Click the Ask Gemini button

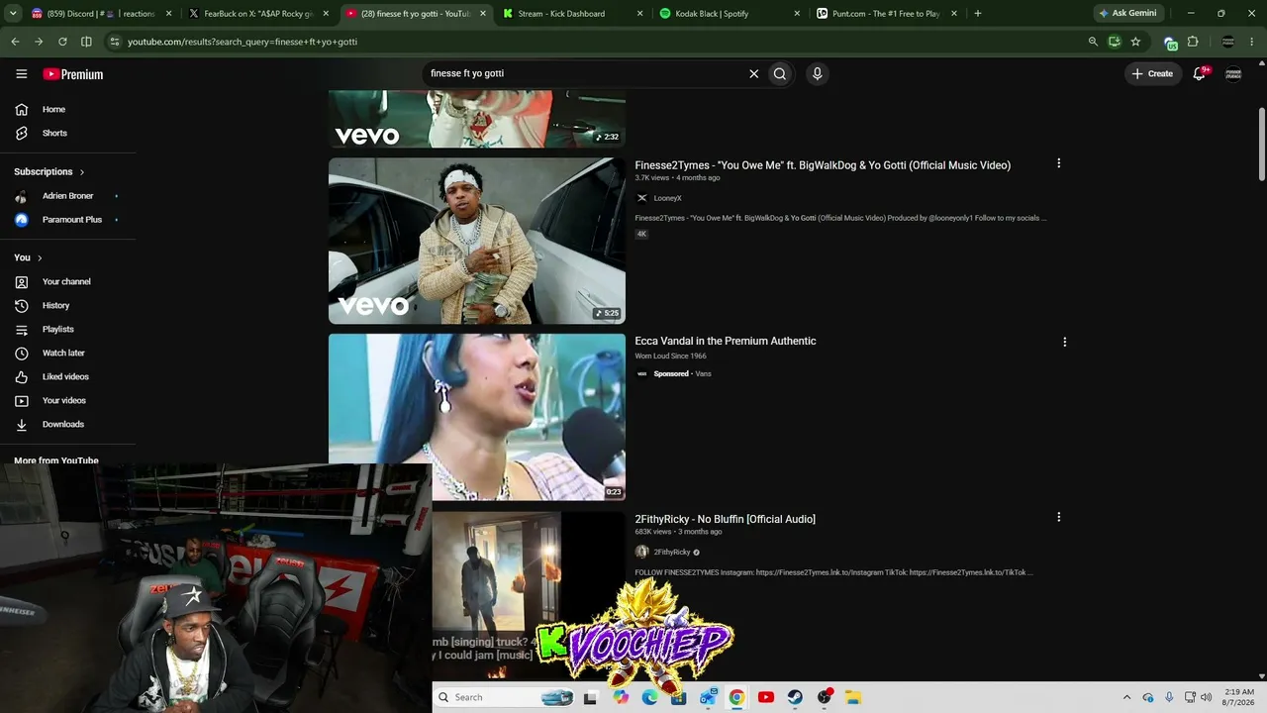[1127, 14]
